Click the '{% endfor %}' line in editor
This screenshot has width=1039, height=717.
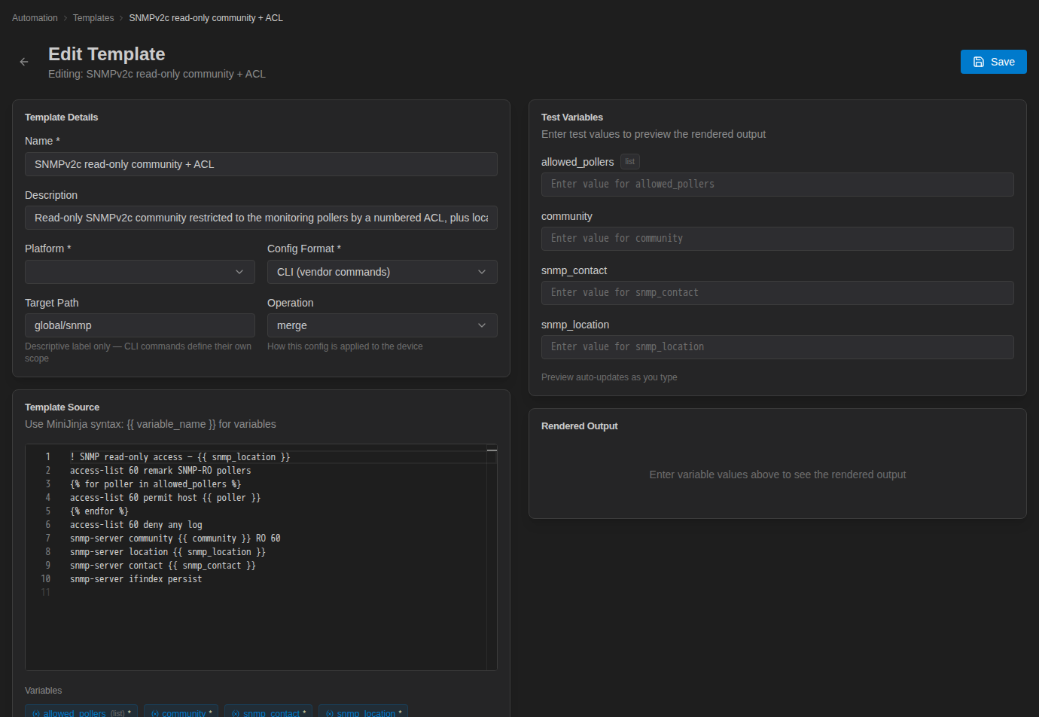click(x=99, y=511)
